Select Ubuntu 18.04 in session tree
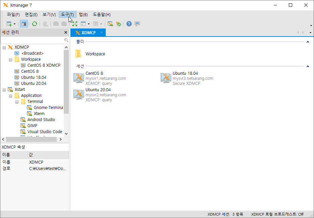 [34, 77]
